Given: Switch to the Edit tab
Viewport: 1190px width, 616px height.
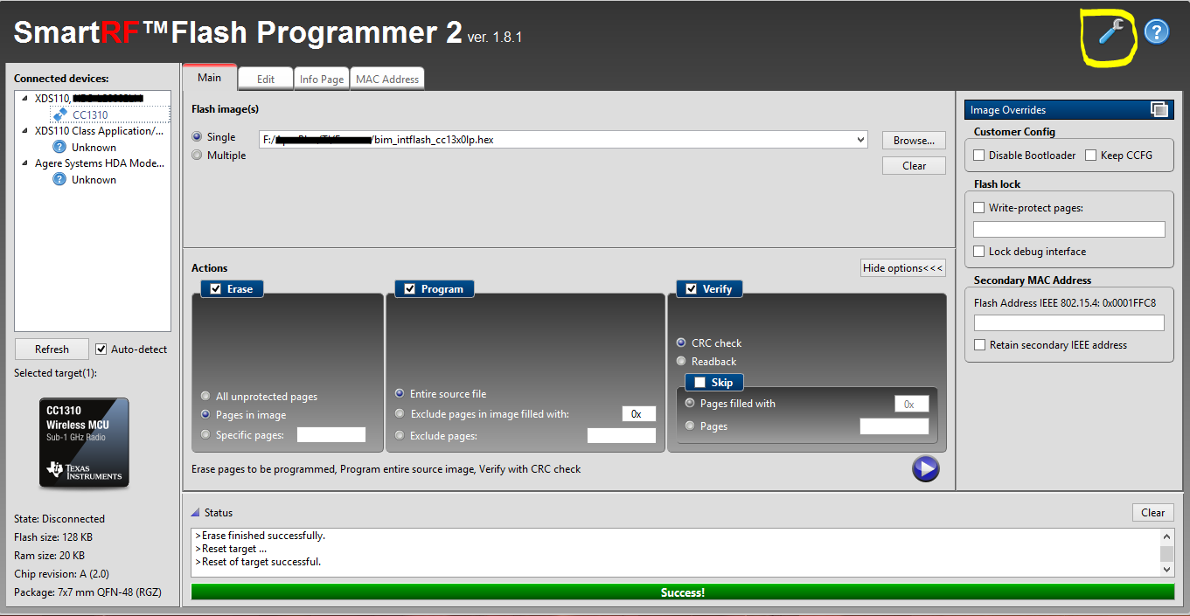Looking at the screenshot, I should pos(265,78).
